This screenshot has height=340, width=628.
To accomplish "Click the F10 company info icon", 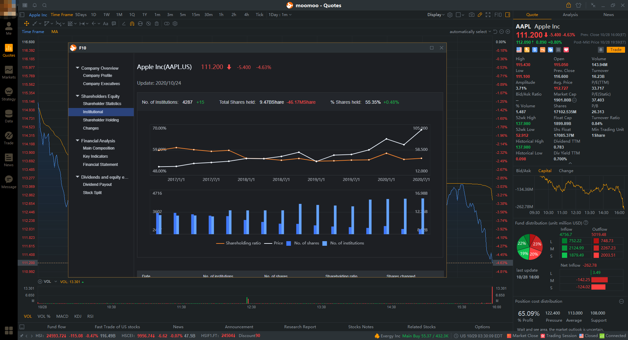I will 498,15.
